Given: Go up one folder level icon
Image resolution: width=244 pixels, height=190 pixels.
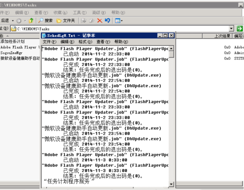Looking at the screenshot, I should click(31, 20).
